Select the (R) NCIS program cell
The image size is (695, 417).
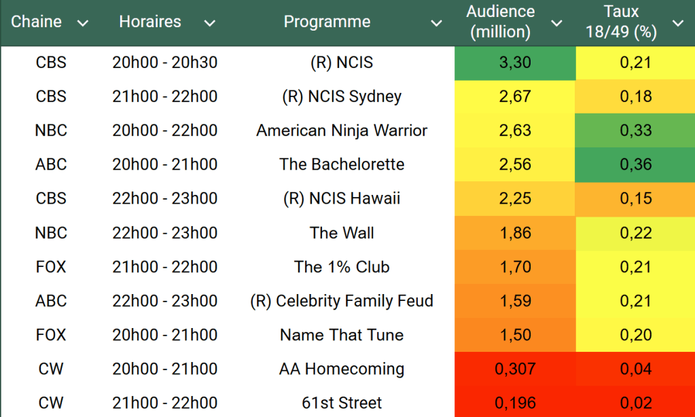click(342, 62)
